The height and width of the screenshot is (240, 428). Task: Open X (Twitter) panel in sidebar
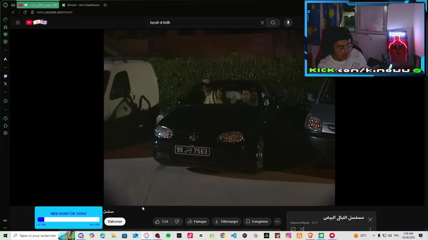pyautogui.click(x=5, y=84)
